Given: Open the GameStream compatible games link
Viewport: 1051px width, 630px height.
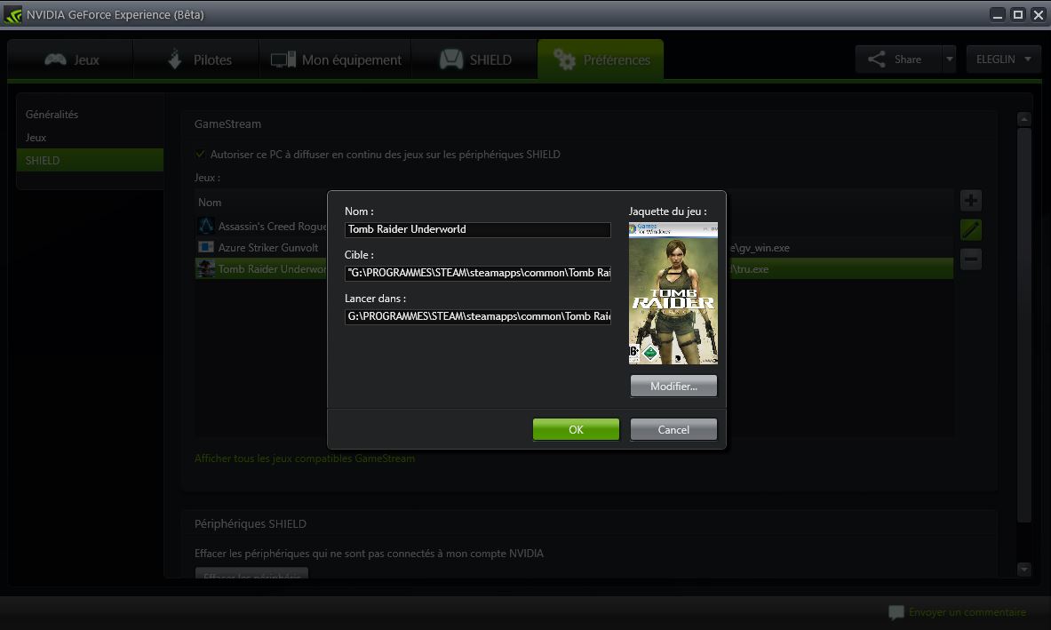Looking at the screenshot, I should point(305,458).
